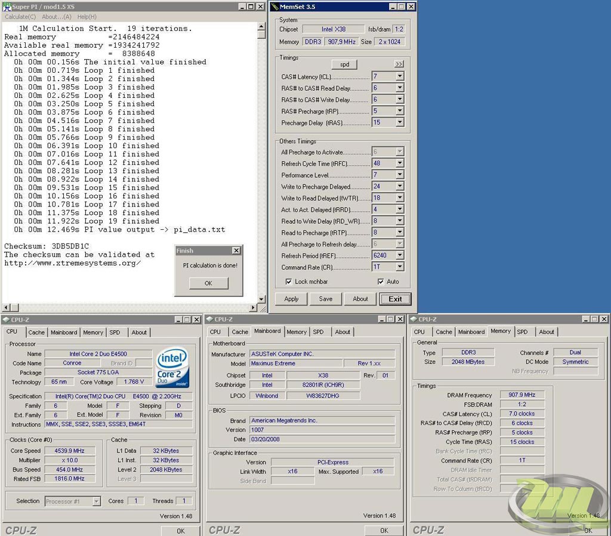The height and width of the screenshot is (536, 611).
Task: Select Memory tab in CPU-Z Mainboard window
Action: point(297,332)
